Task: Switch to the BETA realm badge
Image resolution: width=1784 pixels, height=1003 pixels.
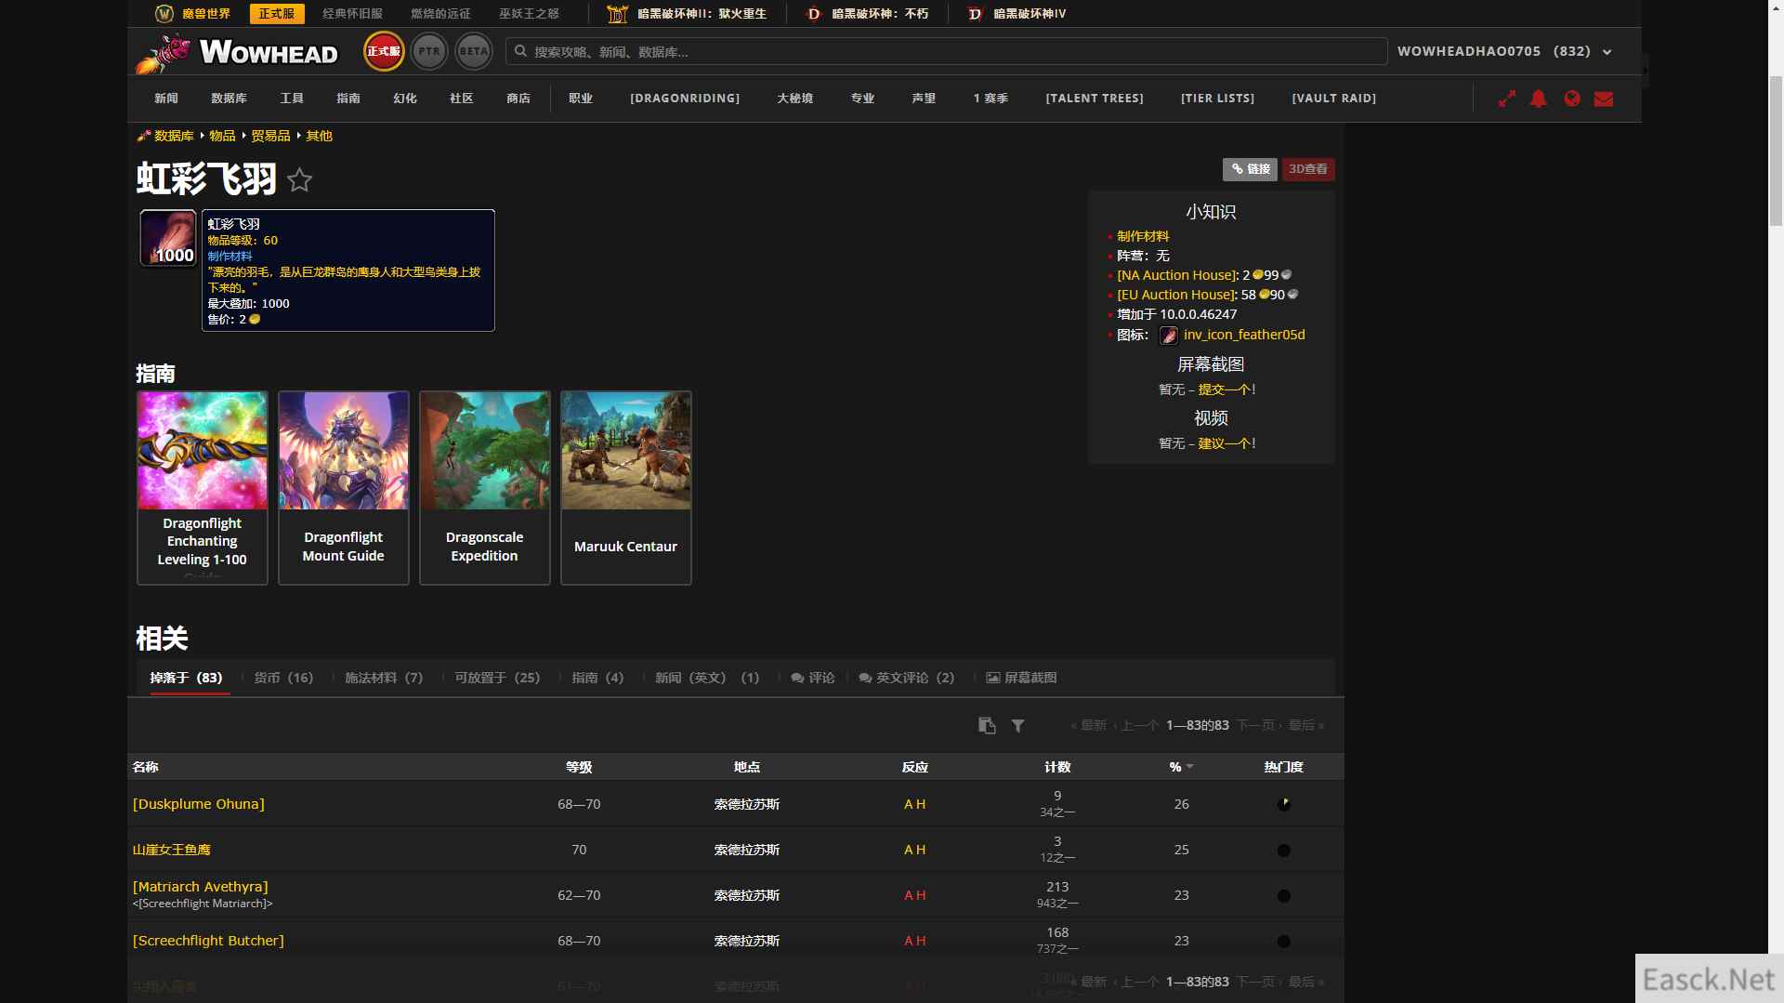Action: 474,51
